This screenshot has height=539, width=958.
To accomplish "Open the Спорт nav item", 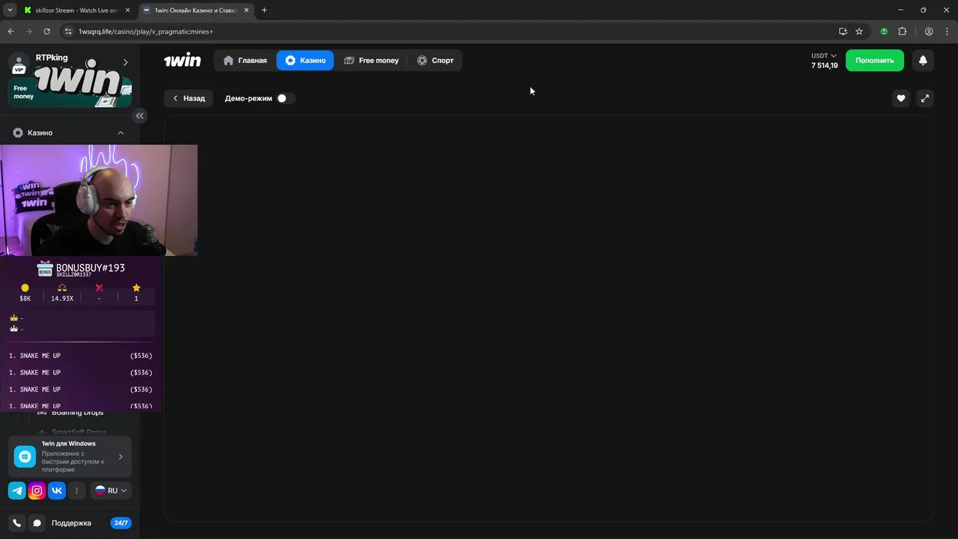I will coord(435,61).
